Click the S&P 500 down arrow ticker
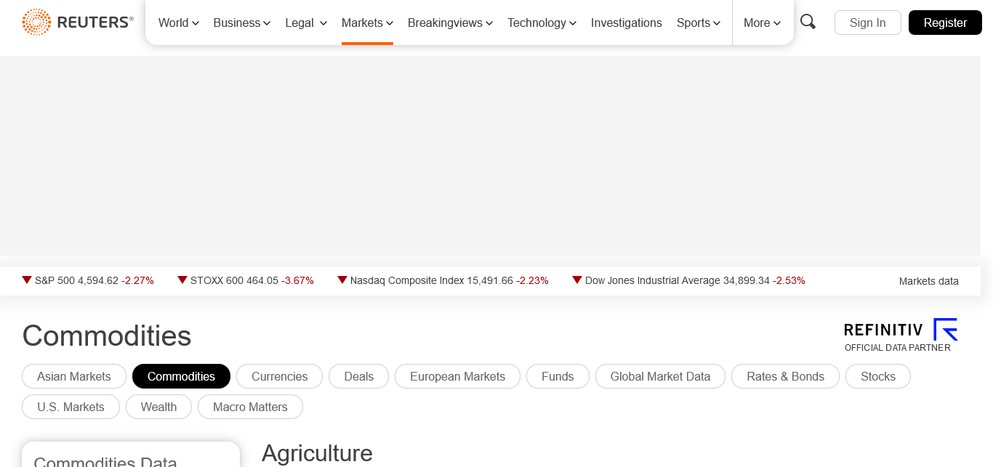993x467 pixels. coord(27,280)
